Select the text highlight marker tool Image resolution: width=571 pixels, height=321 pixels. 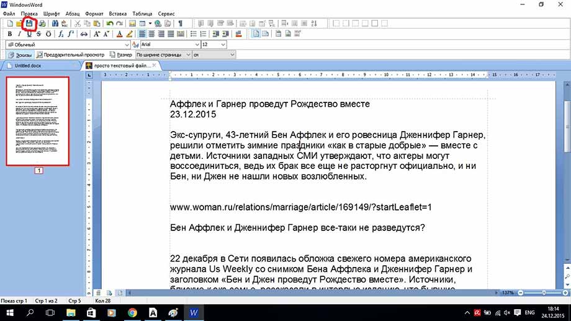pyautogui.click(x=129, y=34)
